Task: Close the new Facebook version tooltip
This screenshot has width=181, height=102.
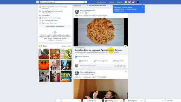Action: tap(143, 7)
